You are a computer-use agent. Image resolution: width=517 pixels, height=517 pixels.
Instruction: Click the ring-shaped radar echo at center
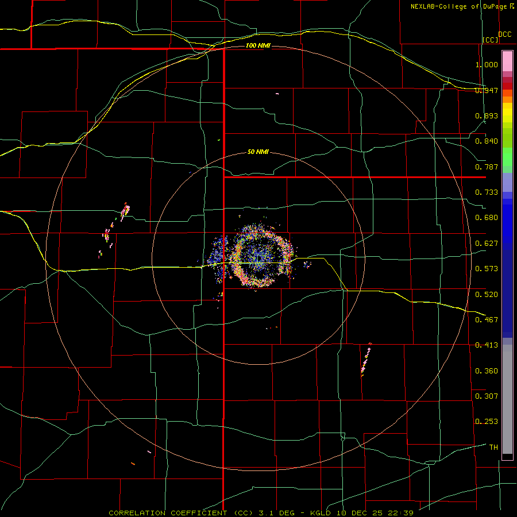coord(260,256)
